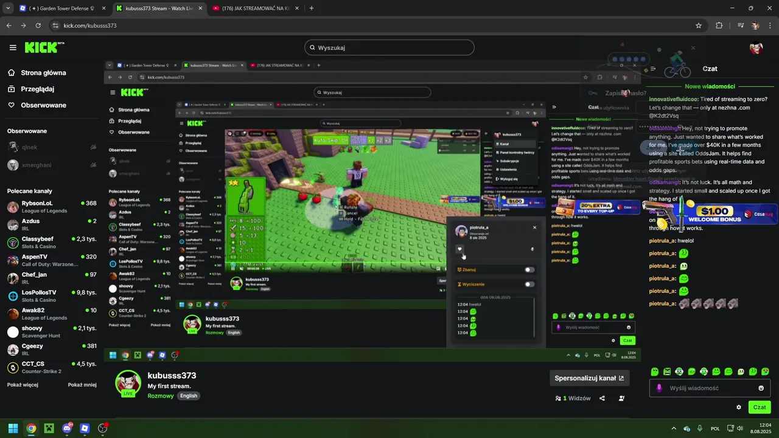779x438 pixels.
Task: Click the search magnifier in Wyszukaj box
Action: (x=312, y=47)
